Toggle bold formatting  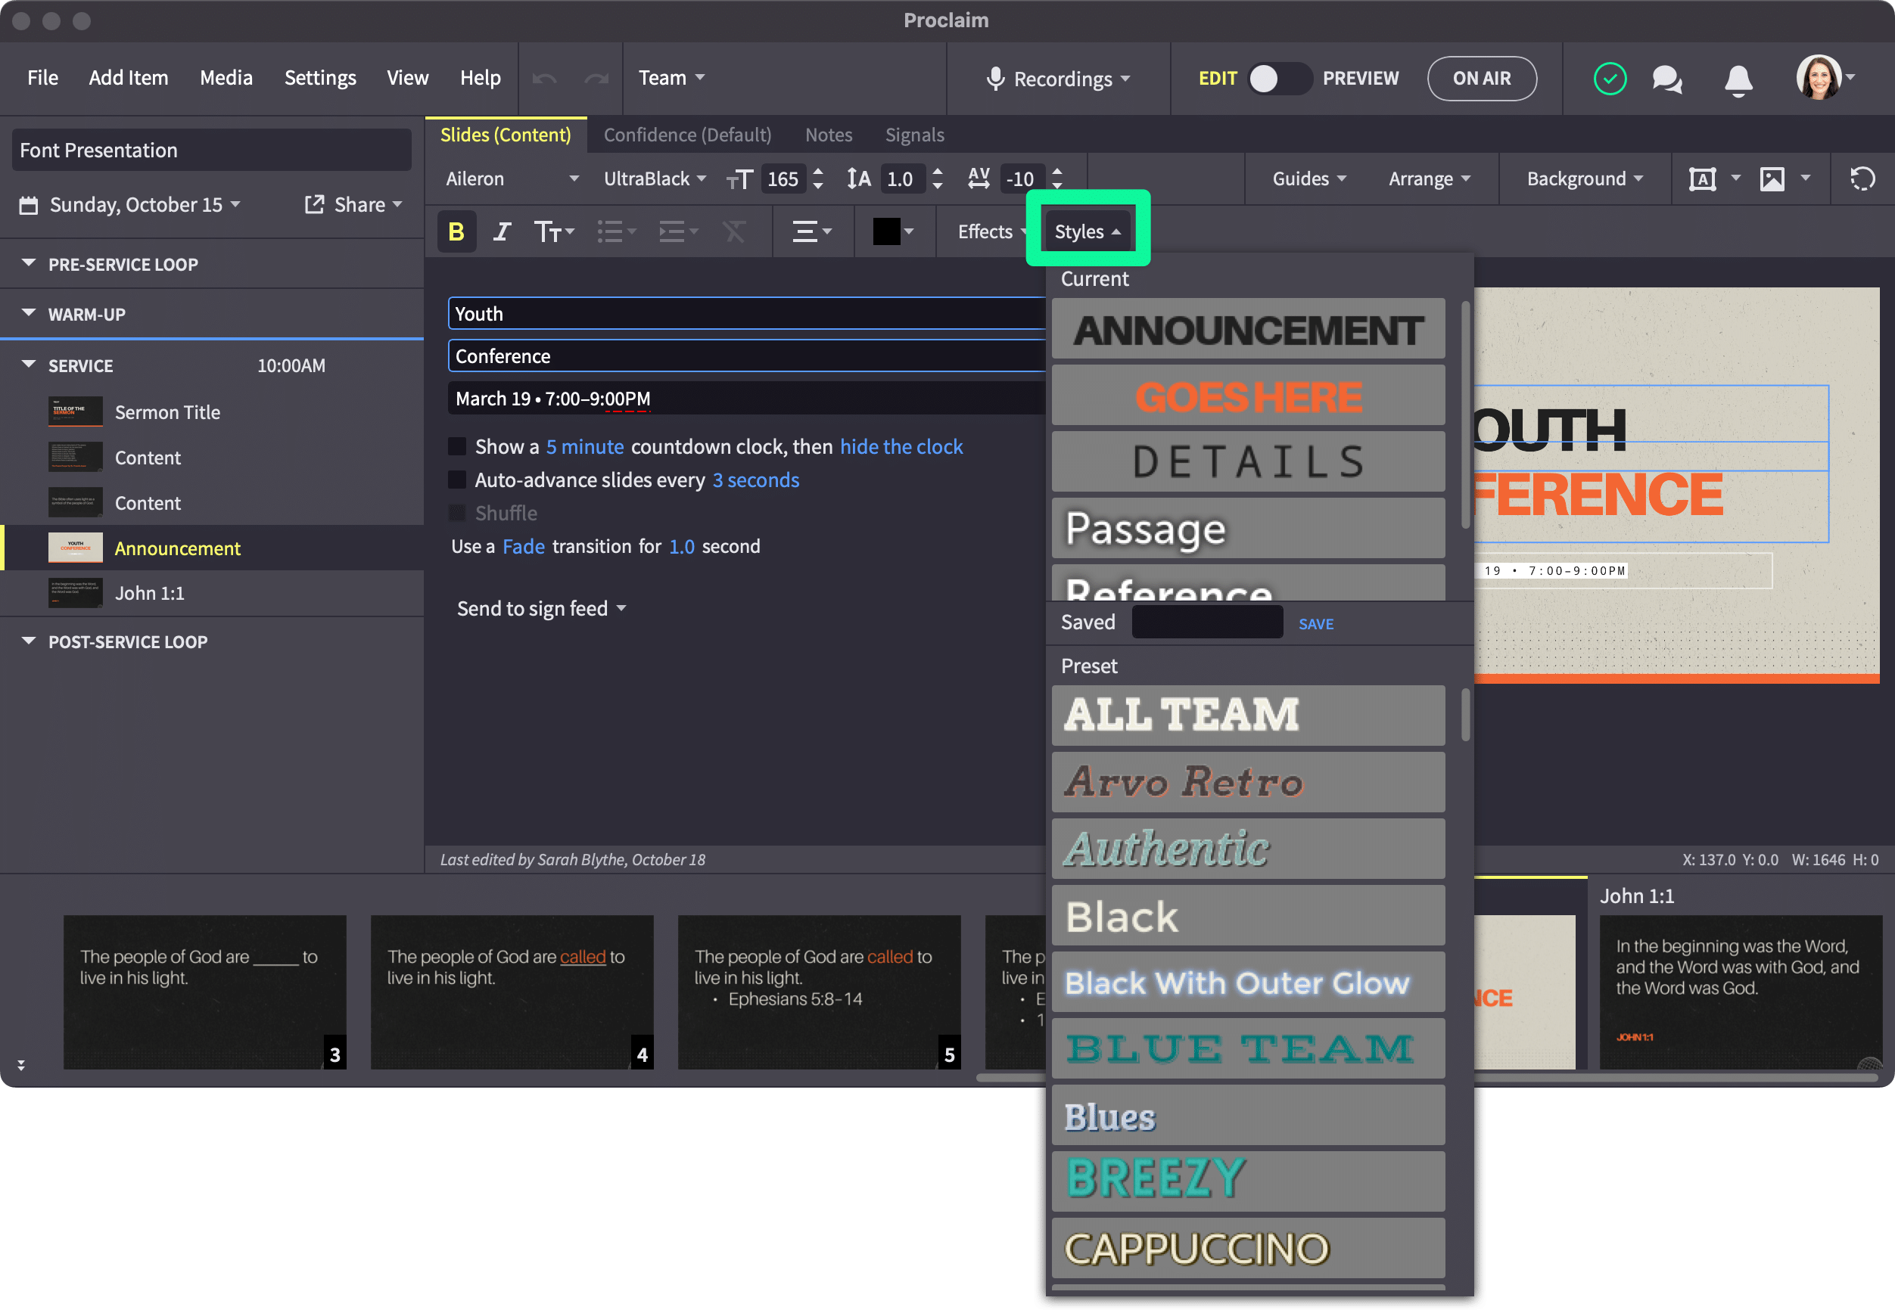pyautogui.click(x=456, y=232)
